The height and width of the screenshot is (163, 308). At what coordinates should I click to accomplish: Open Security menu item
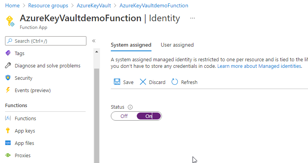tap(23, 78)
